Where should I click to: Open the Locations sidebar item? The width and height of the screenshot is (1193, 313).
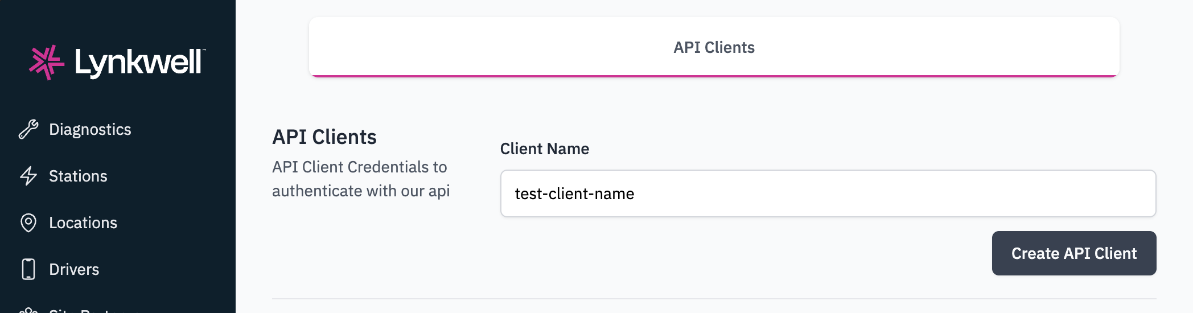coord(83,223)
